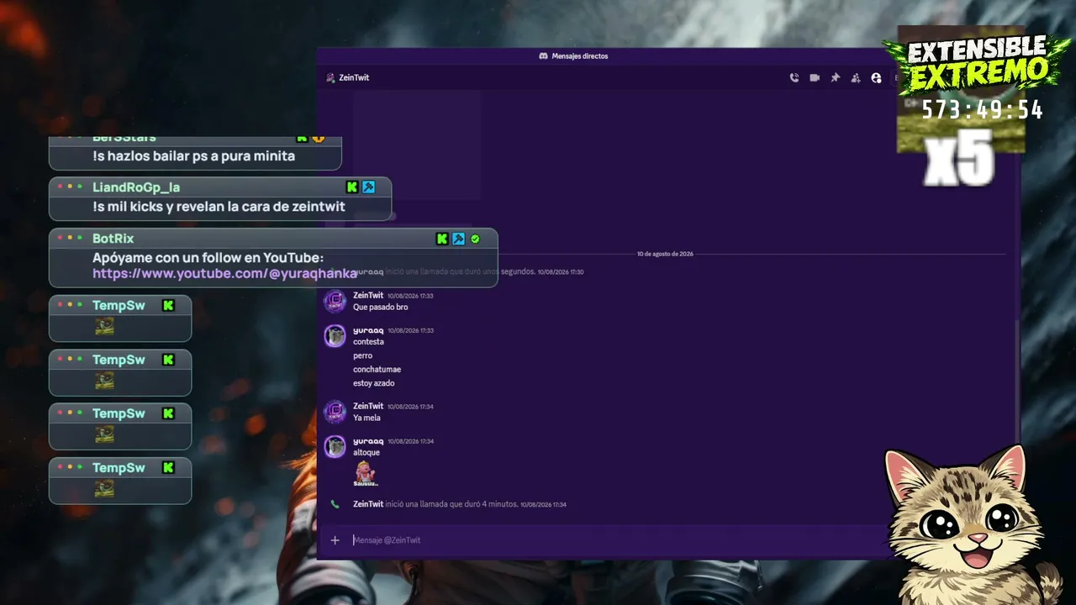1076x605 pixels.
Task: Click the blue badge on BotRix's message
Action: coord(458,239)
